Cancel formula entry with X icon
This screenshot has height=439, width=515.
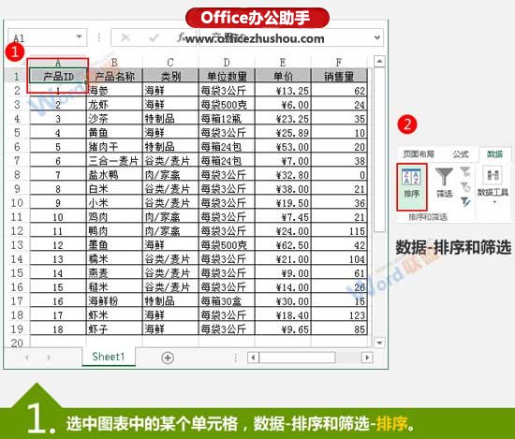(125, 37)
